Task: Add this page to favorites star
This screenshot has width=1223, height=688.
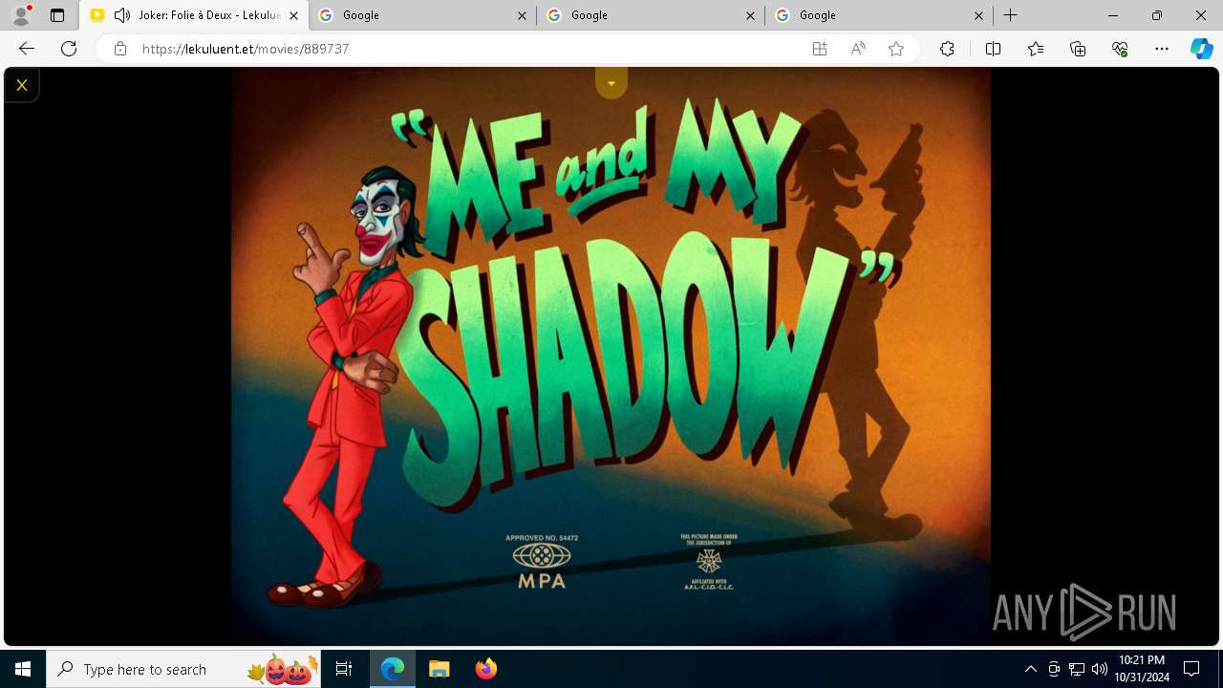Action: pyautogui.click(x=896, y=49)
